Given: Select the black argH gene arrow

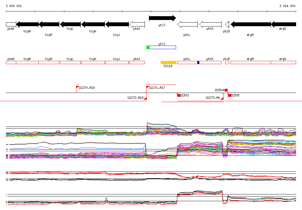Looking at the screenshot, I should click(251, 24).
